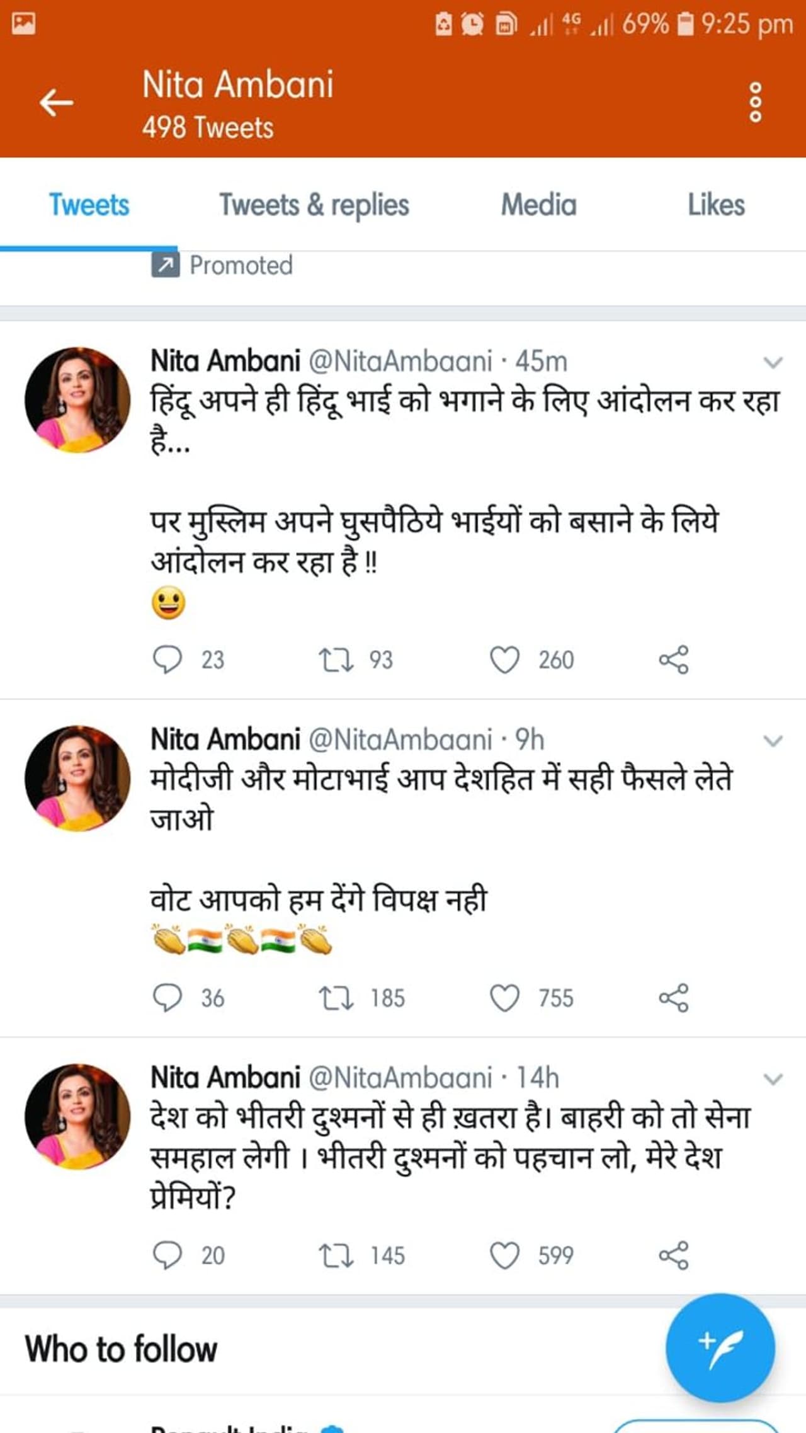Expand options chevron on 14h tweet
Image resolution: width=806 pixels, height=1433 pixels.
[773, 1079]
